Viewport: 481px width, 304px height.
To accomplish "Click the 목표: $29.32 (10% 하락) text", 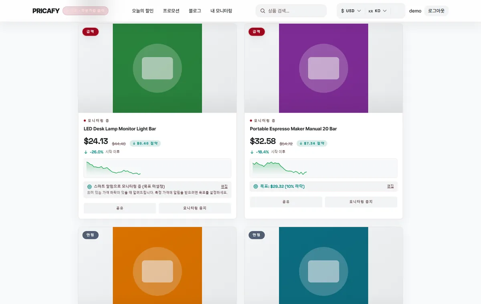I will 282,186.
